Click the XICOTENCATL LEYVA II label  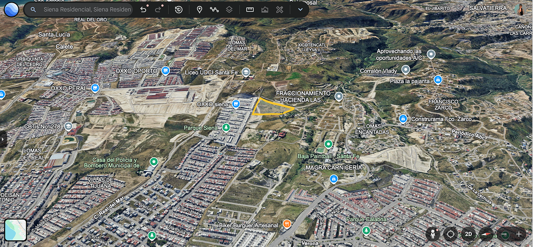tap(312, 48)
